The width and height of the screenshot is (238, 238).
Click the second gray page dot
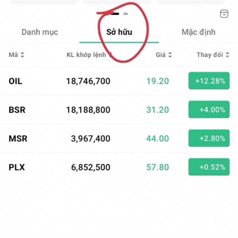(126, 13)
